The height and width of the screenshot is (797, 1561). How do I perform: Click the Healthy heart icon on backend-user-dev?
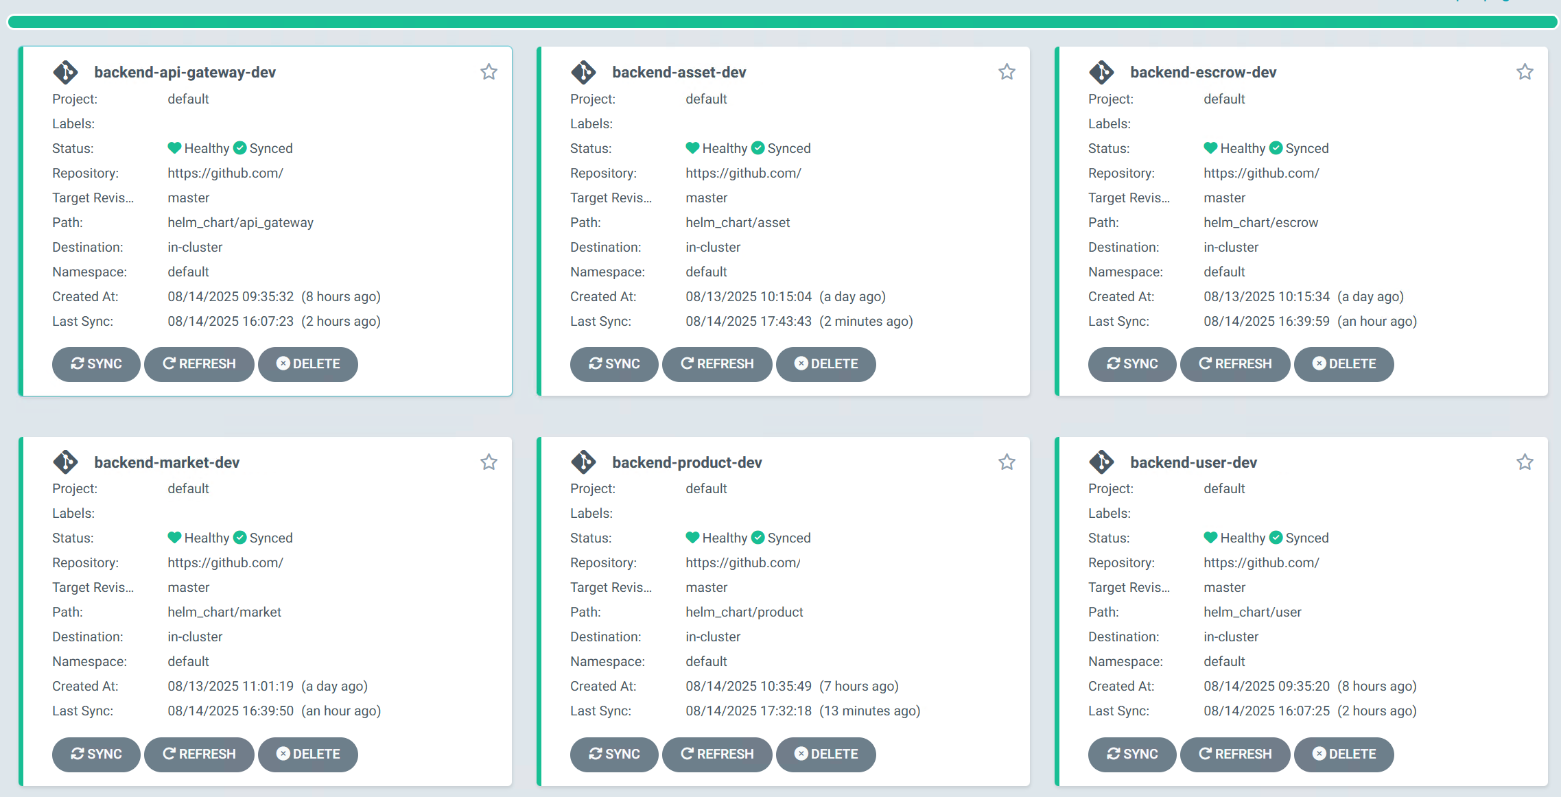(x=1210, y=538)
